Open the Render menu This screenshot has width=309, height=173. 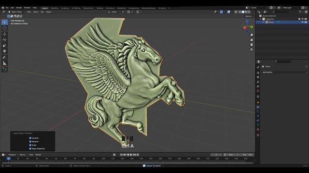19,8
